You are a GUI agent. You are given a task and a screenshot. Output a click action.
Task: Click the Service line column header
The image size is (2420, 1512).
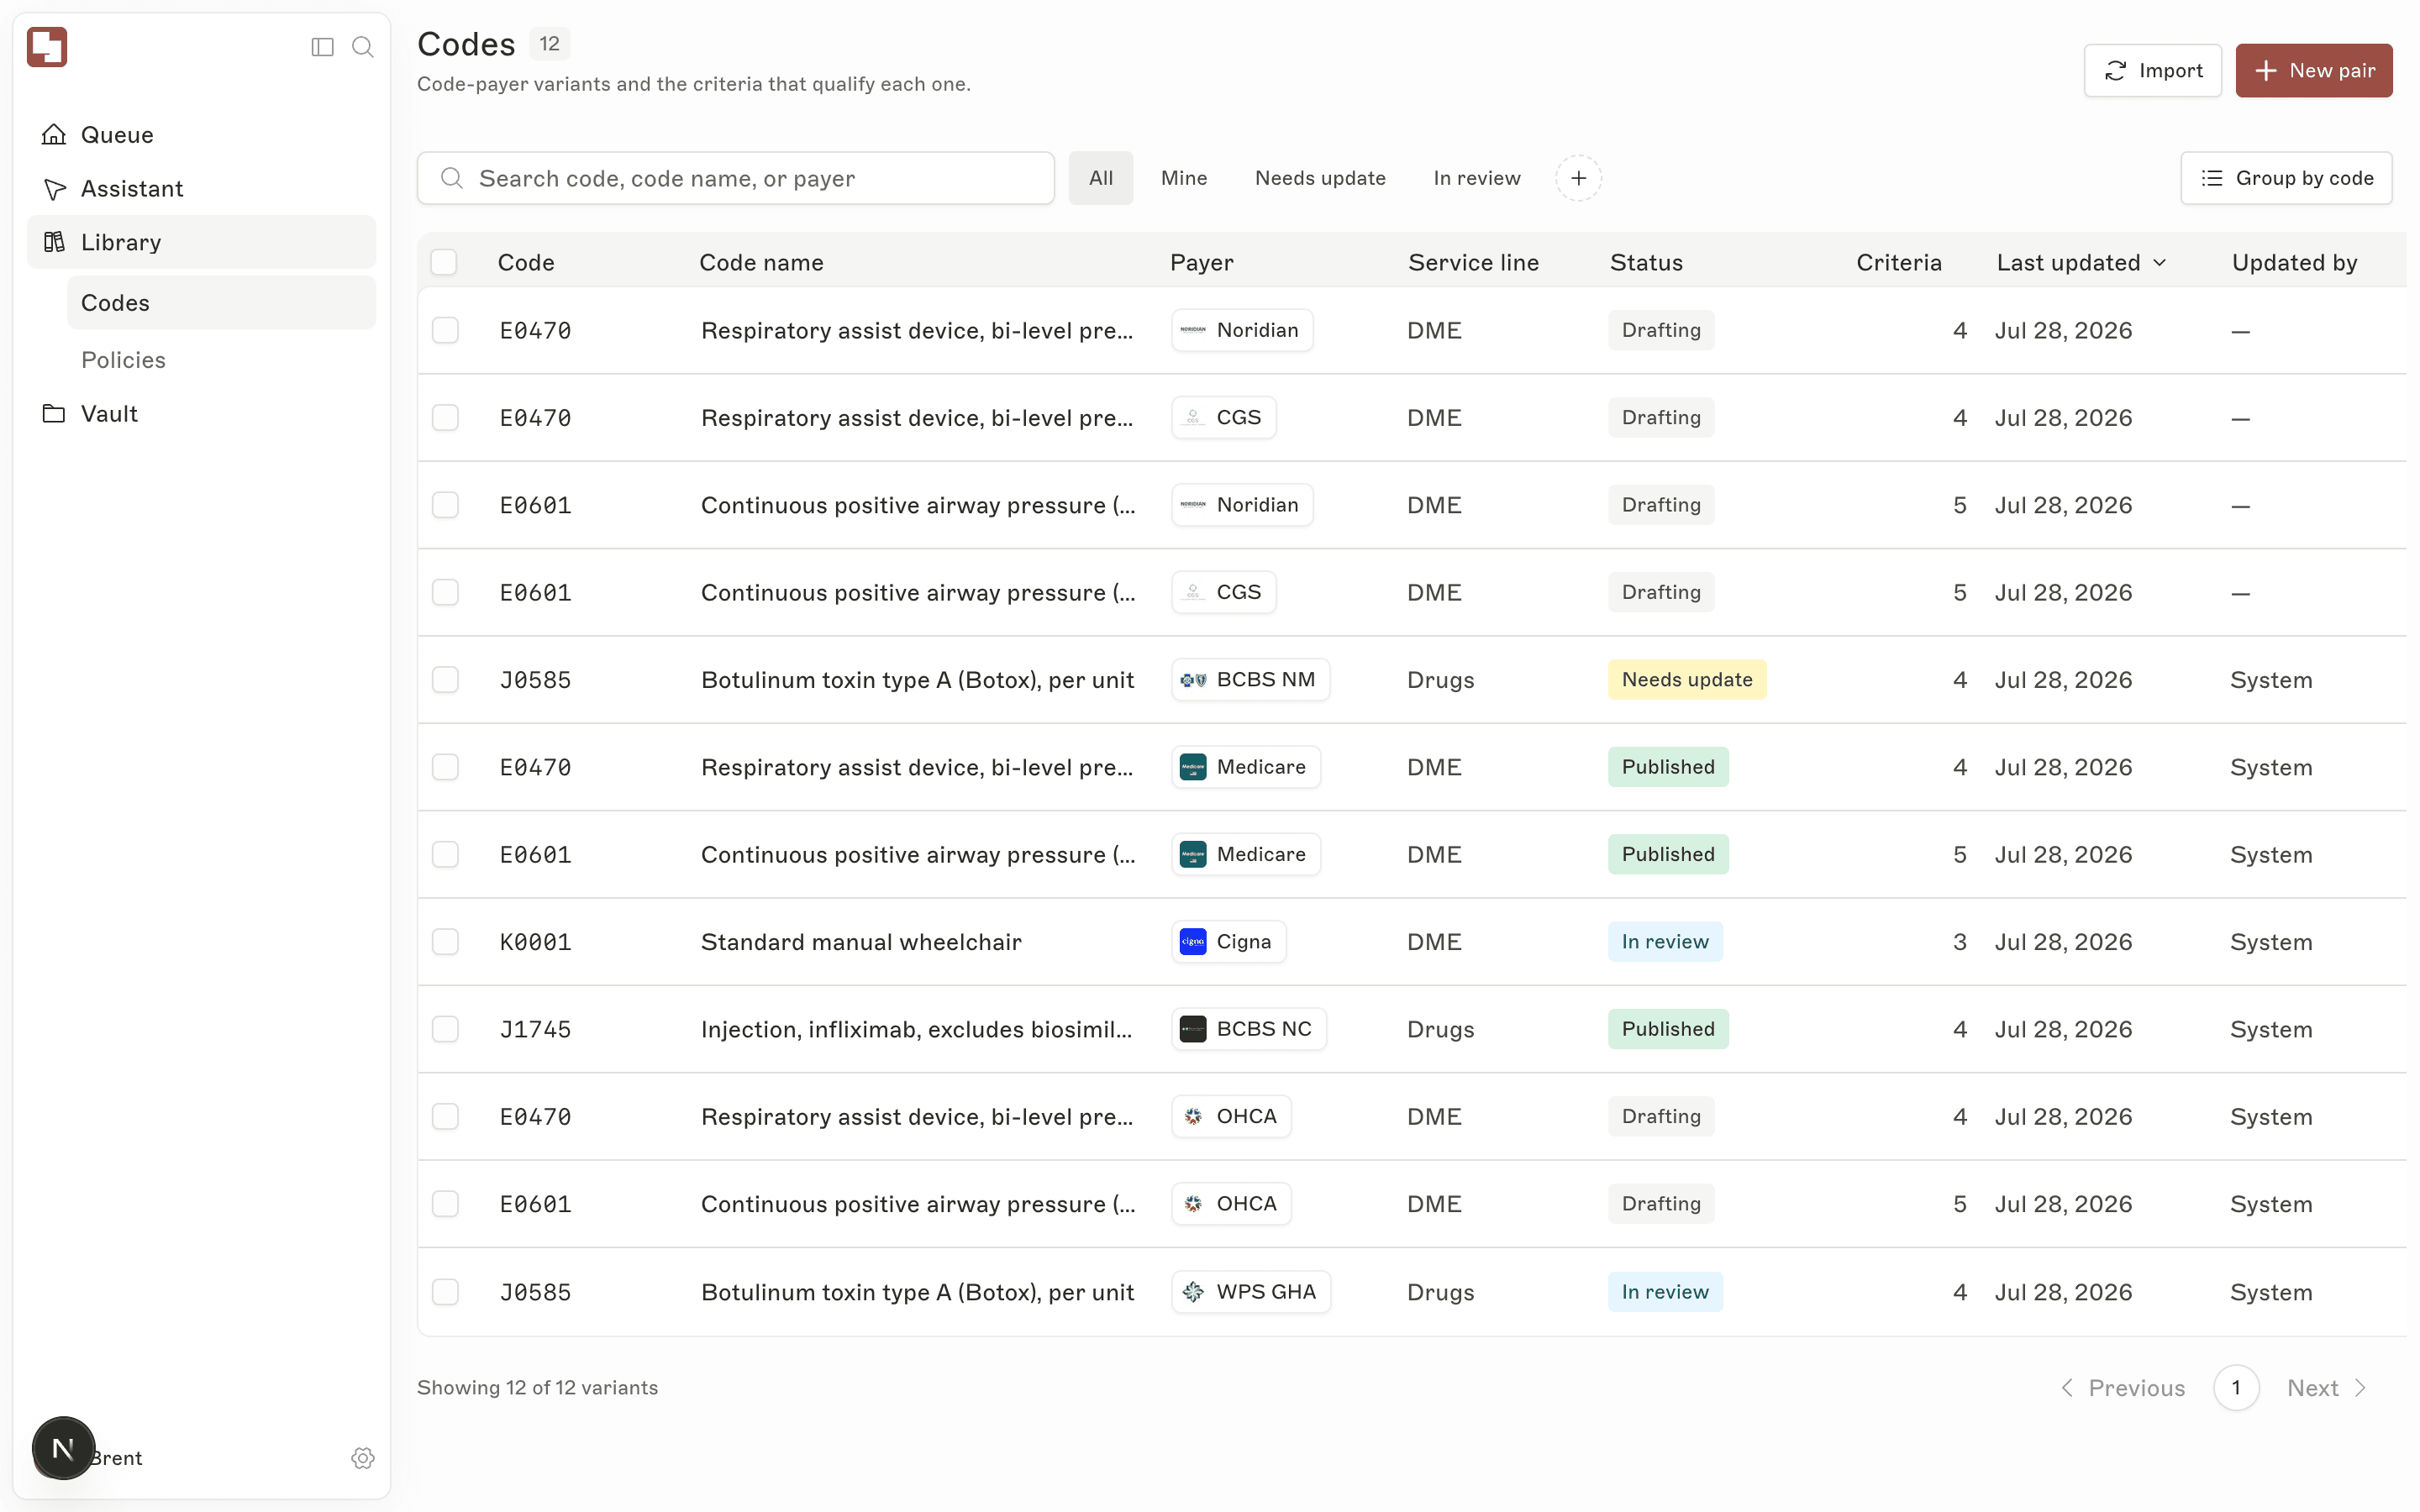click(x=1473, y=262)
